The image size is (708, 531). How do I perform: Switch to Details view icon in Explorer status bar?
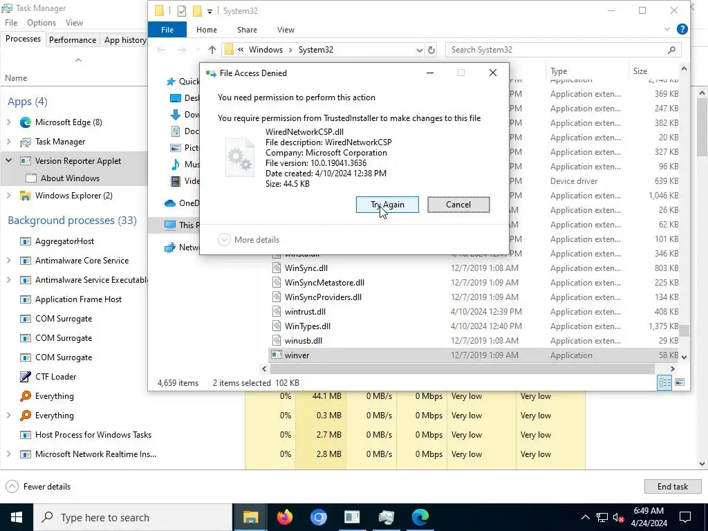(x=664, y=383)
